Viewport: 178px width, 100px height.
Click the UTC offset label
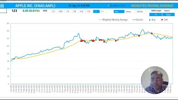pyautogui.click(x=116, y=6)
